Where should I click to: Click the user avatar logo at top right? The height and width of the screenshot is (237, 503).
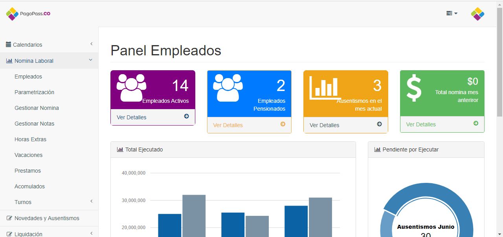477,14
